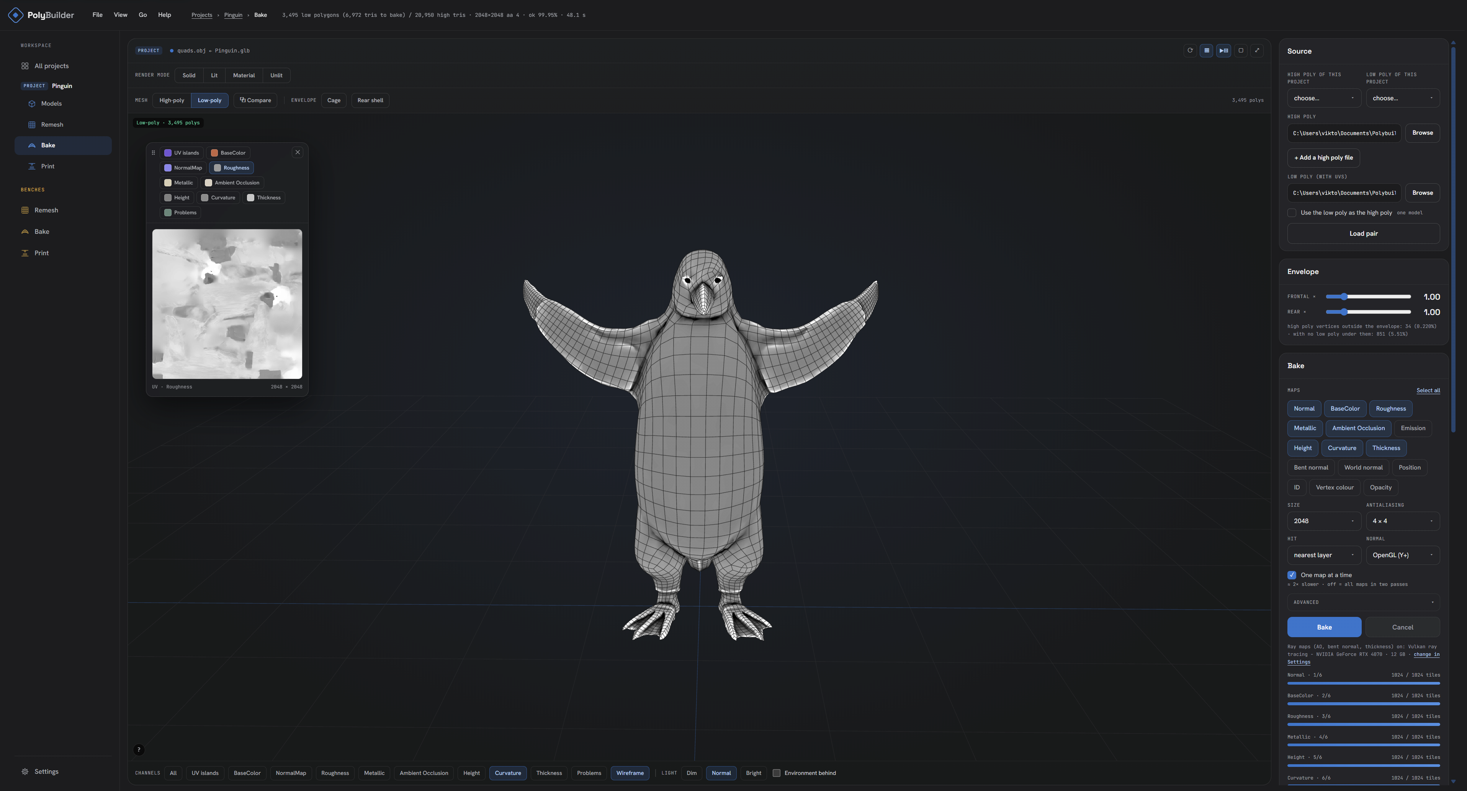Click the PolyBuilder logo icon

coord(15,15)
